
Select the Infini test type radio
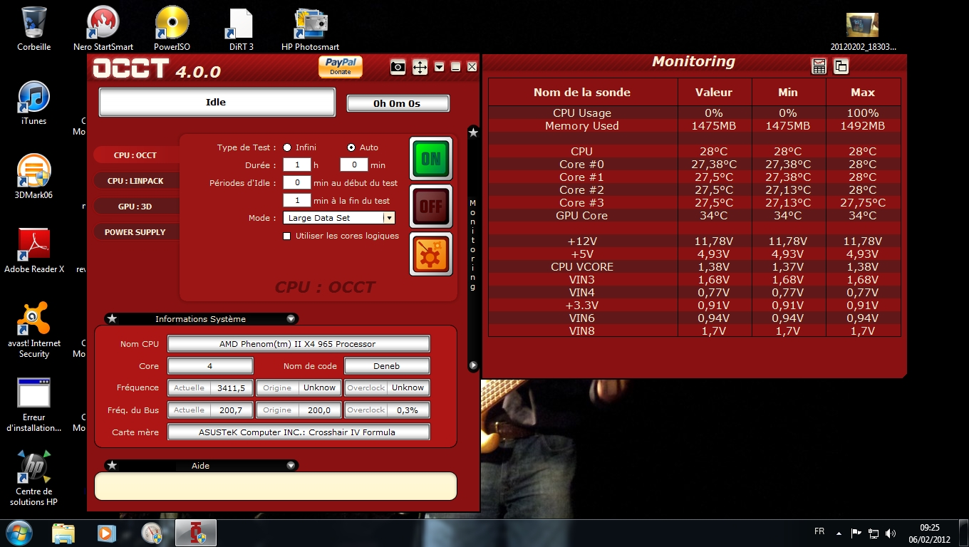click(287, 147)
